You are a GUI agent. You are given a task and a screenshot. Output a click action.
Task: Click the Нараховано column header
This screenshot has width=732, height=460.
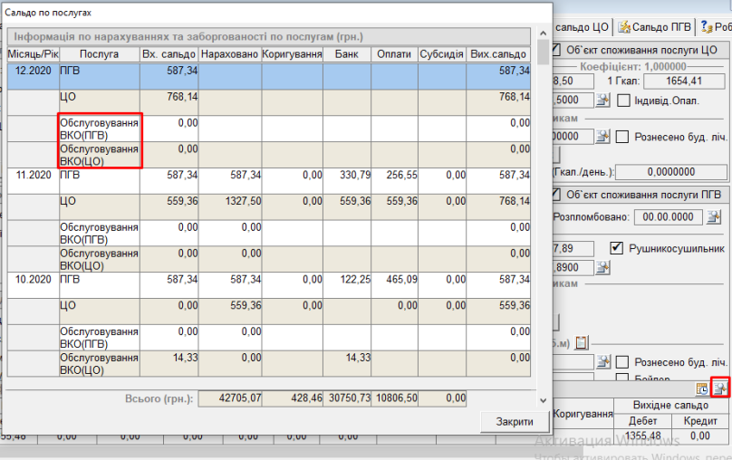click(229, 54)
